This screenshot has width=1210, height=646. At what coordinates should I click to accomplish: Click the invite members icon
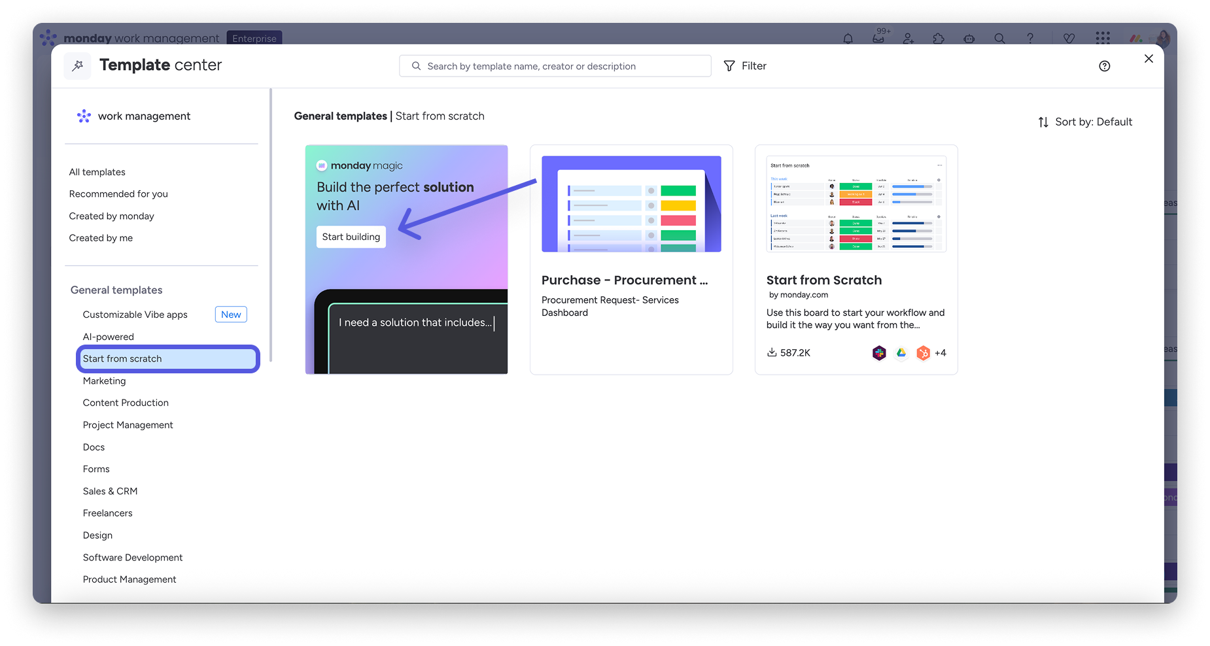(908, 39)
